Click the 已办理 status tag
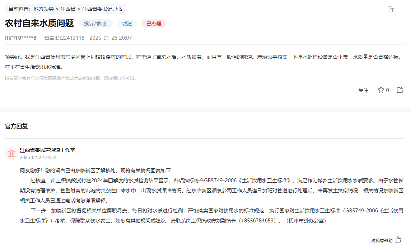The image size is (410, 250). (x=154, y=24)
